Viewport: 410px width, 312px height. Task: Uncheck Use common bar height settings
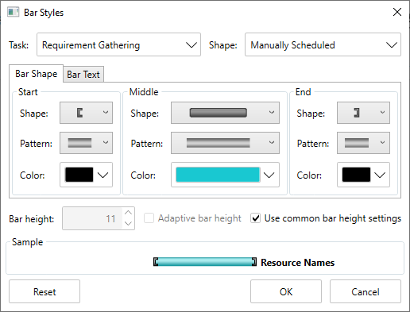coord(256,218)
